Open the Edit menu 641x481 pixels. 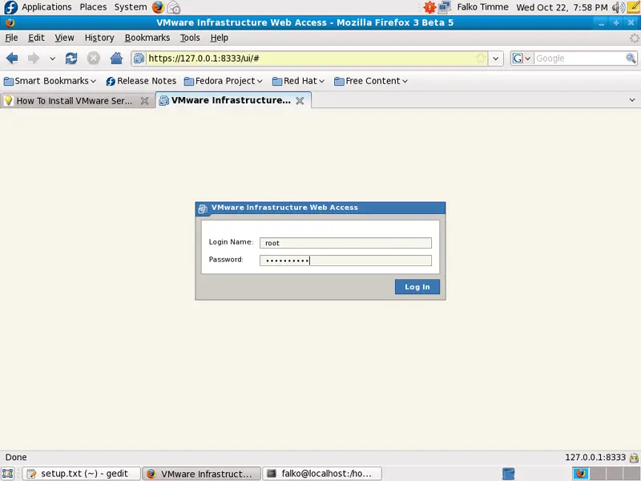point(36,38)
